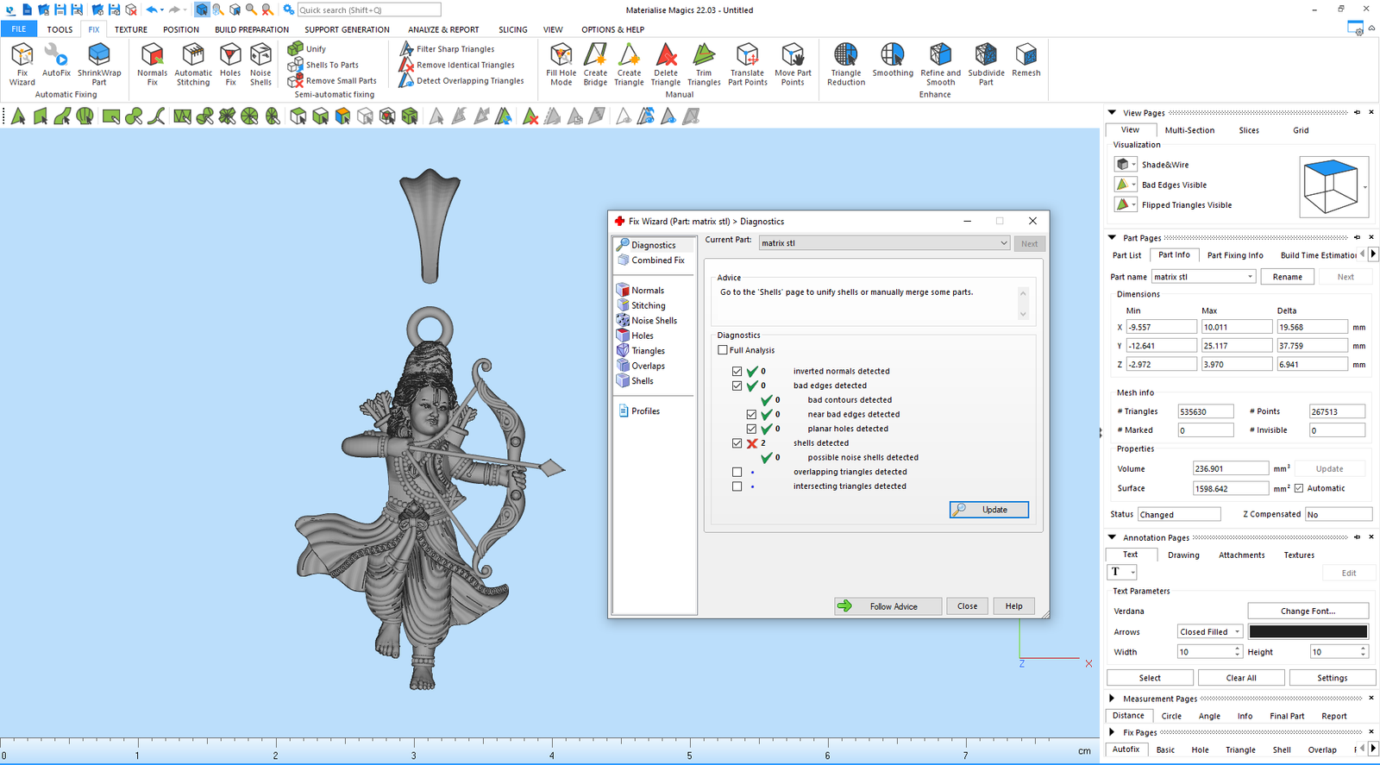Switch to the Multi-Section view tab

[x=1189, y=130]
